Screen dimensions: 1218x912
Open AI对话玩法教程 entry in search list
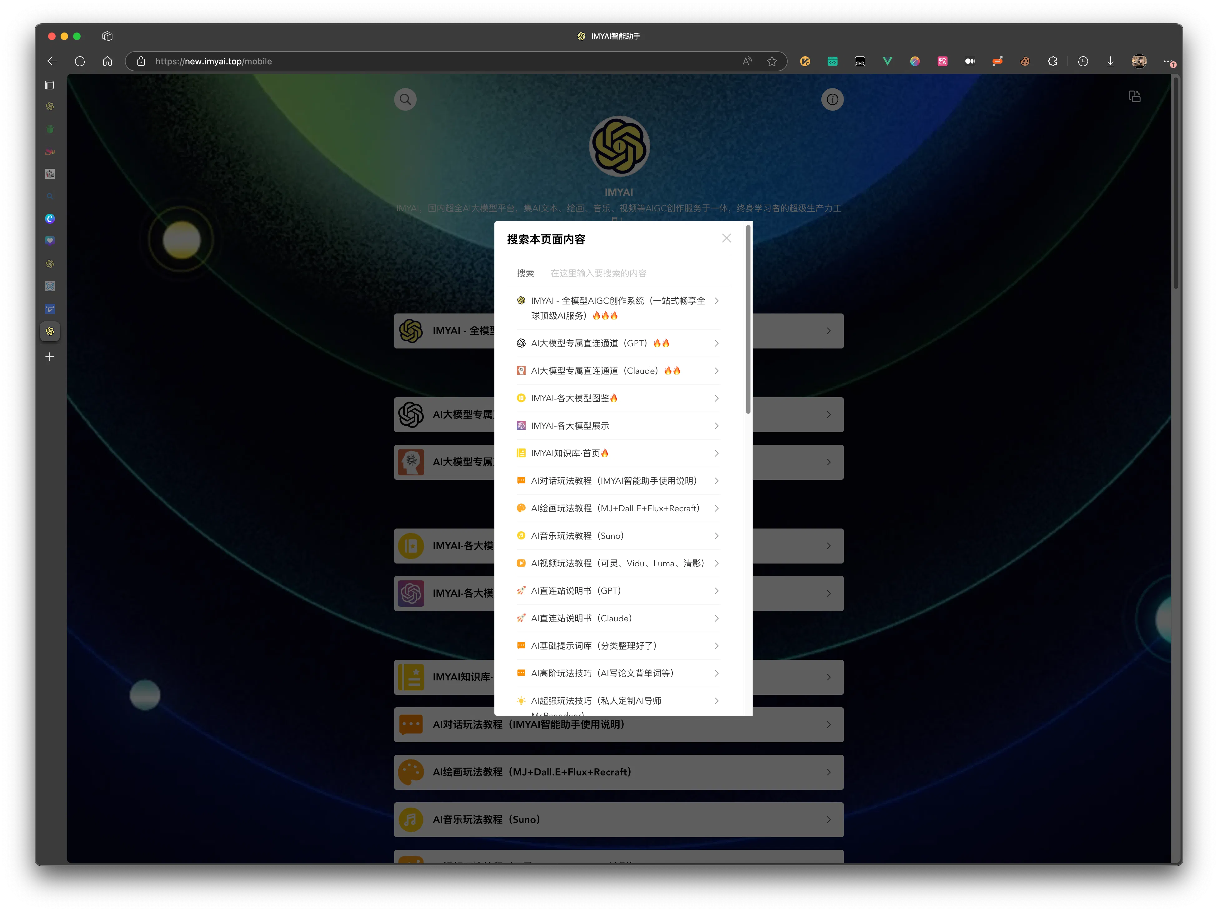click(618, 480)
